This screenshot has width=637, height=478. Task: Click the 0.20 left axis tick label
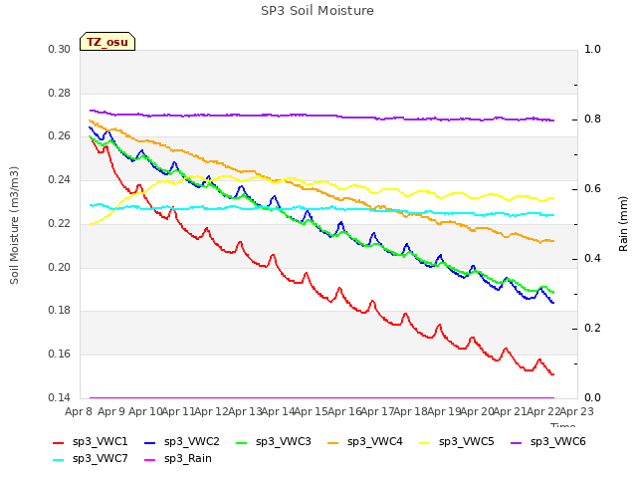[60, 267]
